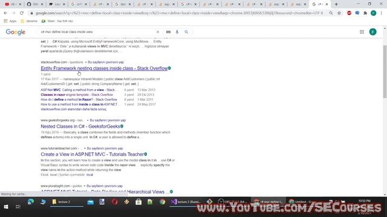Translate the GeeksforGeeks result page
Viewport: 387px width, 217px height.
(x=108, y=121)
